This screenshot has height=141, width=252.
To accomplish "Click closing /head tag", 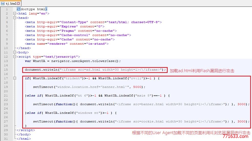I will click(x=24, y=48).
